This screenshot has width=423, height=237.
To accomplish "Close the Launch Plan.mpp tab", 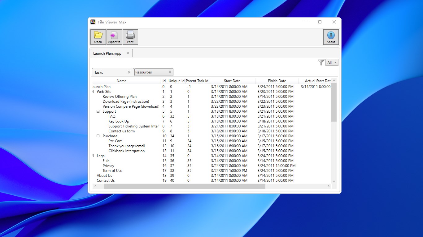I will point(128,53).
